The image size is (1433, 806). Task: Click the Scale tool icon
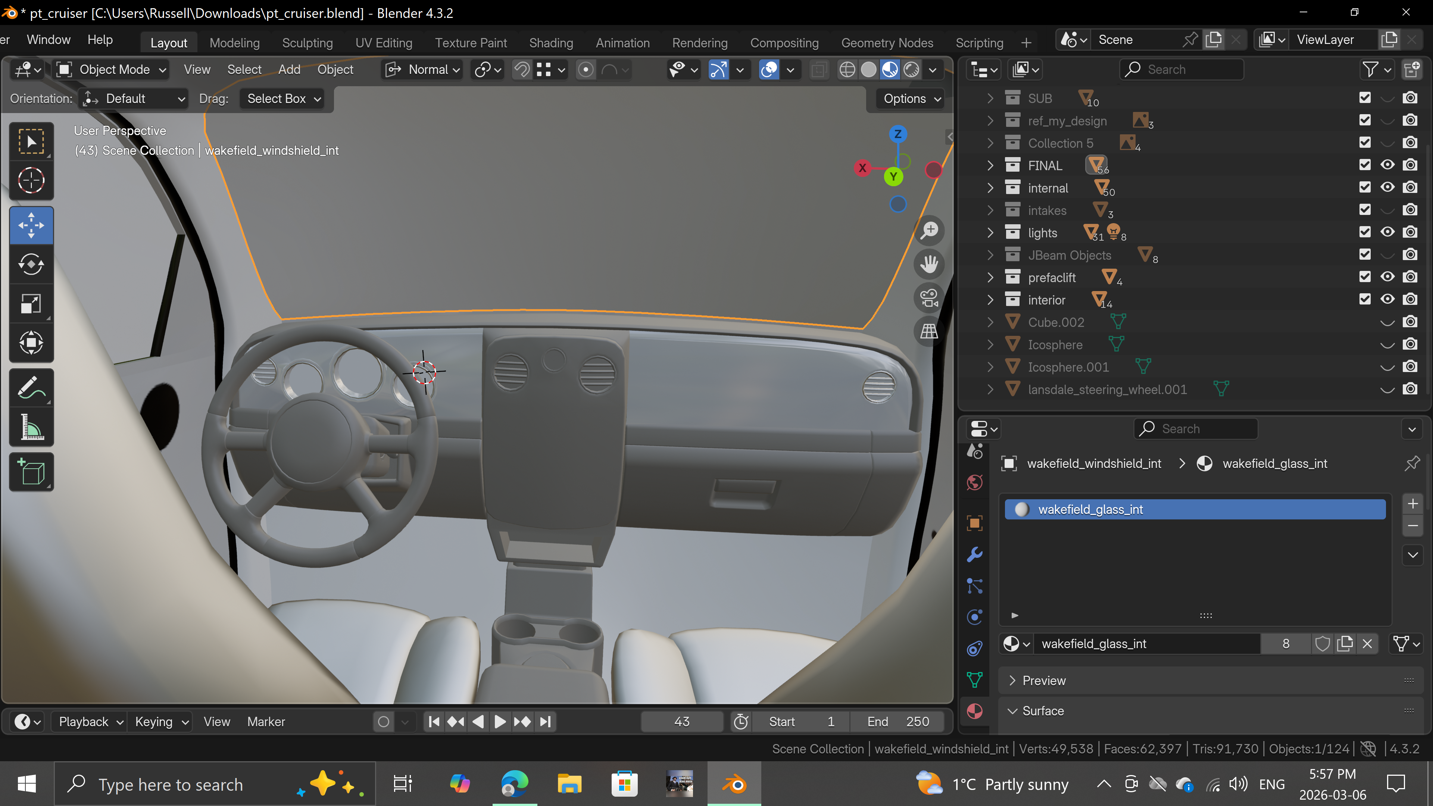pyautogui.click(x=31, y=304)
